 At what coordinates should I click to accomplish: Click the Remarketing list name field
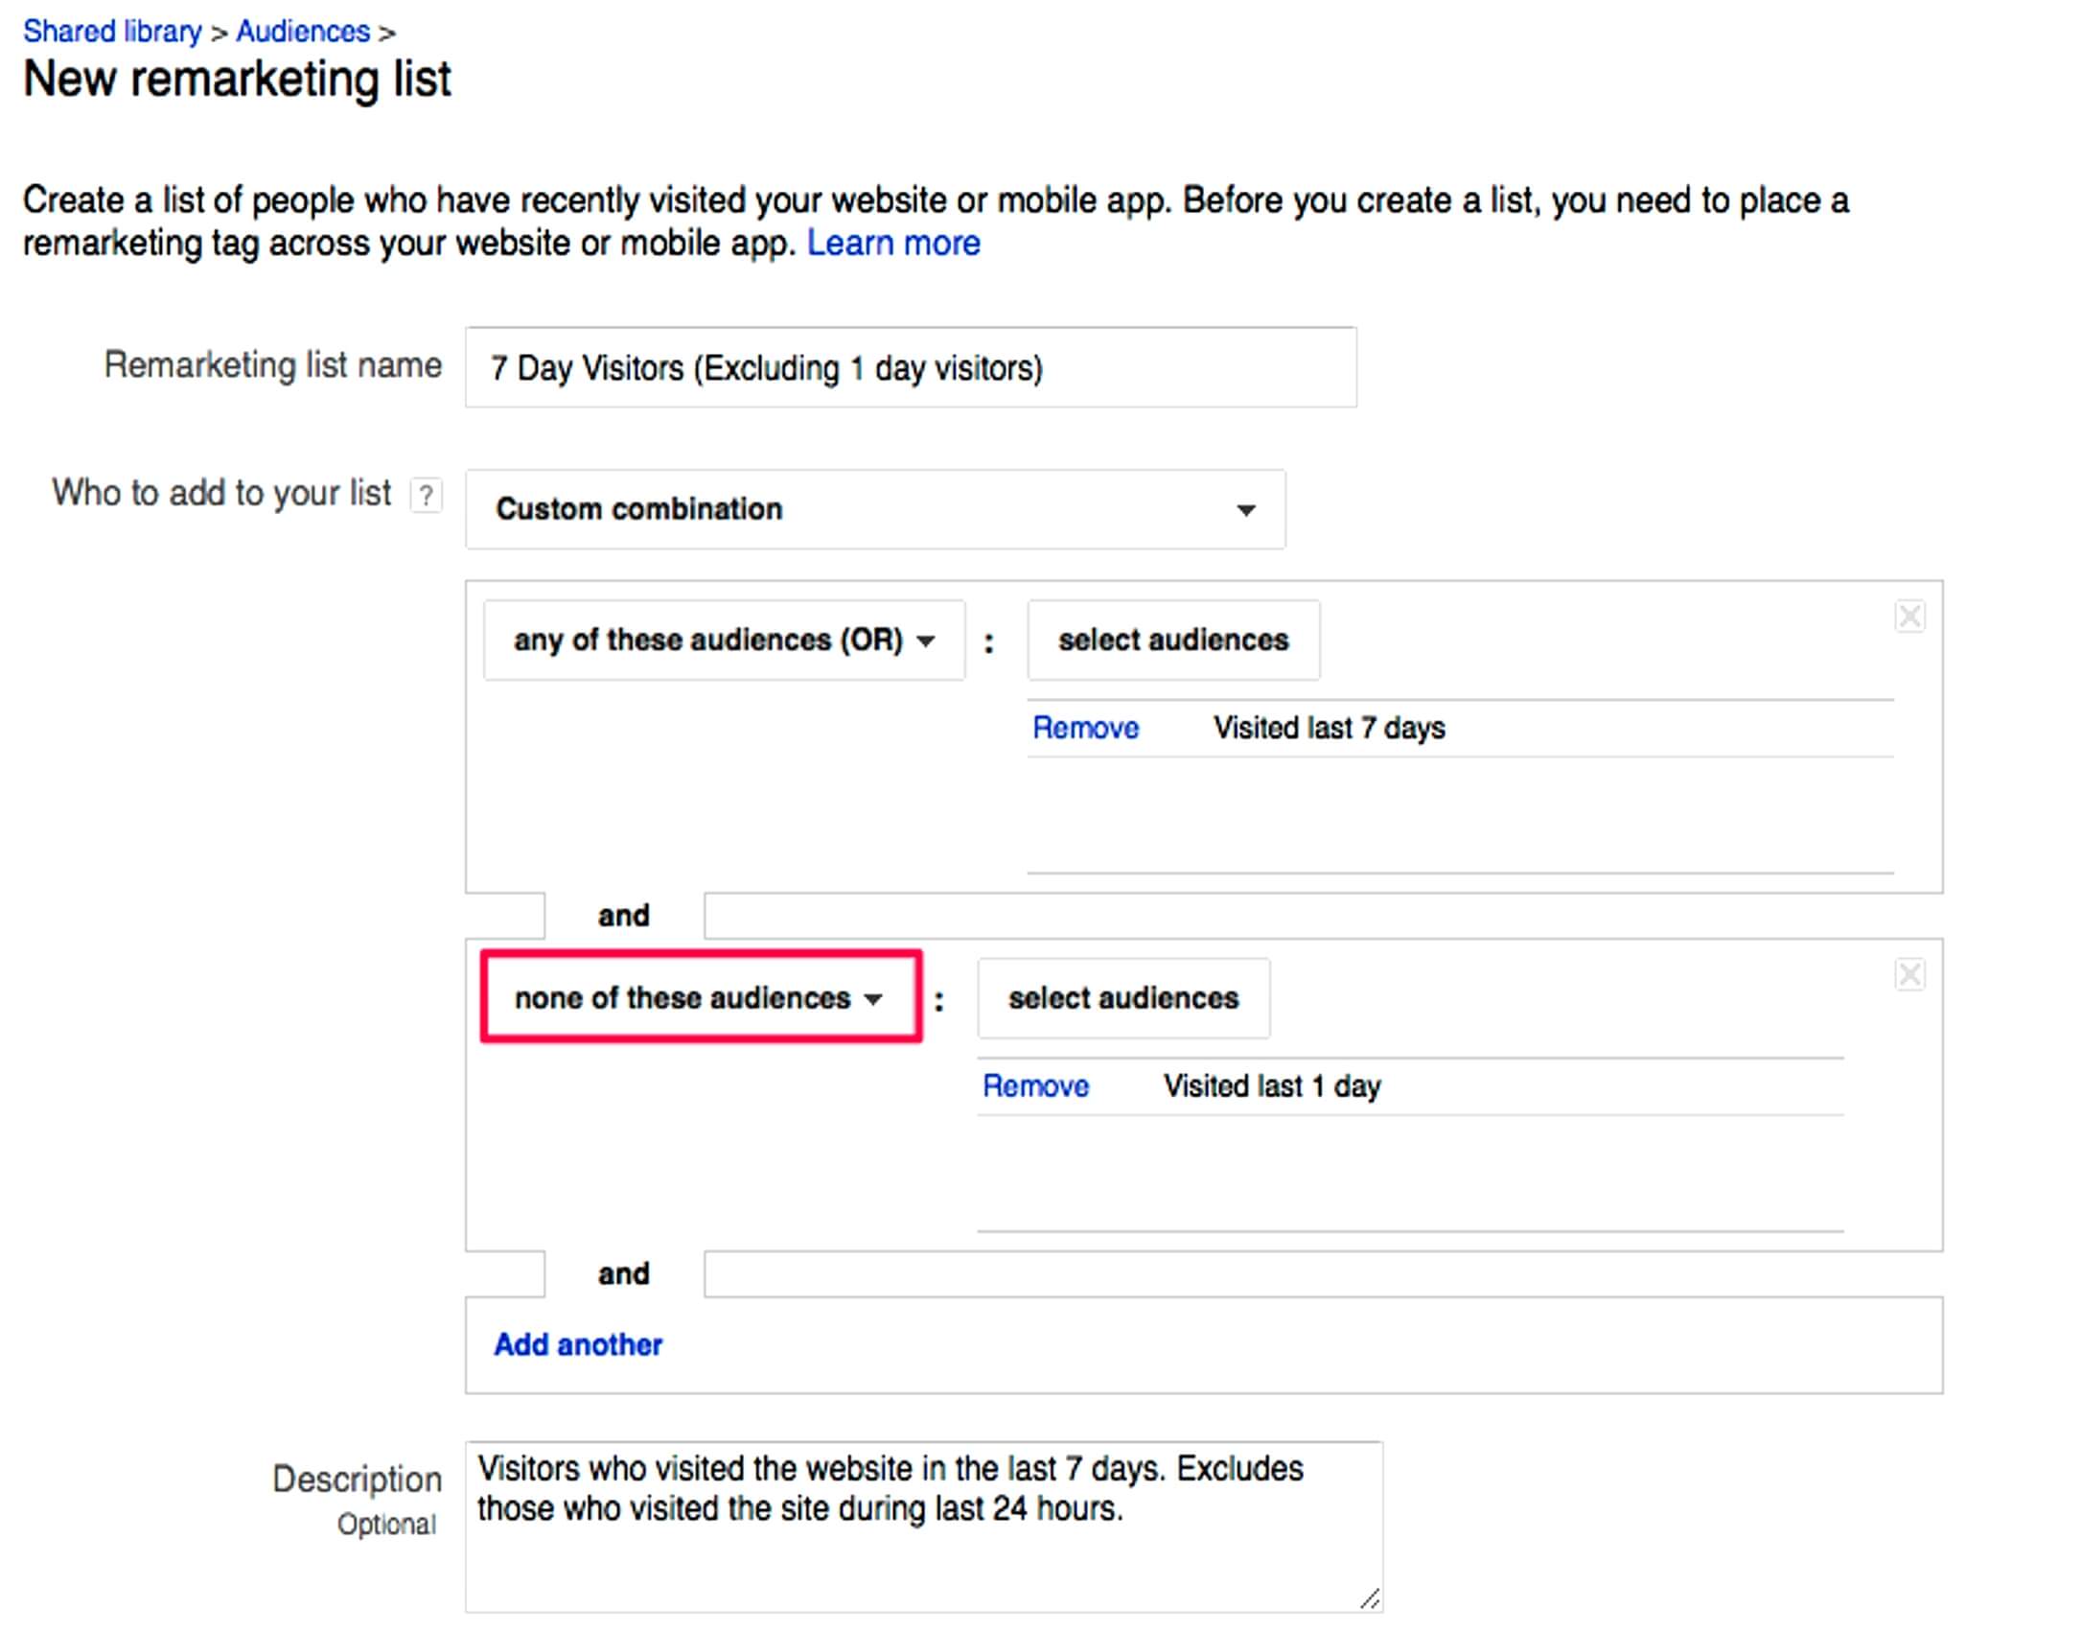click(x=911, y=368)
